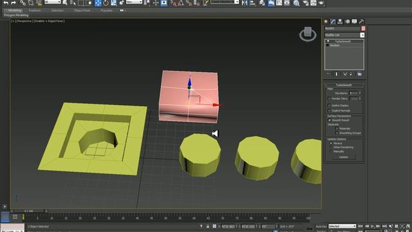412x232 pixels.
Task: Open the Modifier List dropdown
Action: [x=344, y=35]
